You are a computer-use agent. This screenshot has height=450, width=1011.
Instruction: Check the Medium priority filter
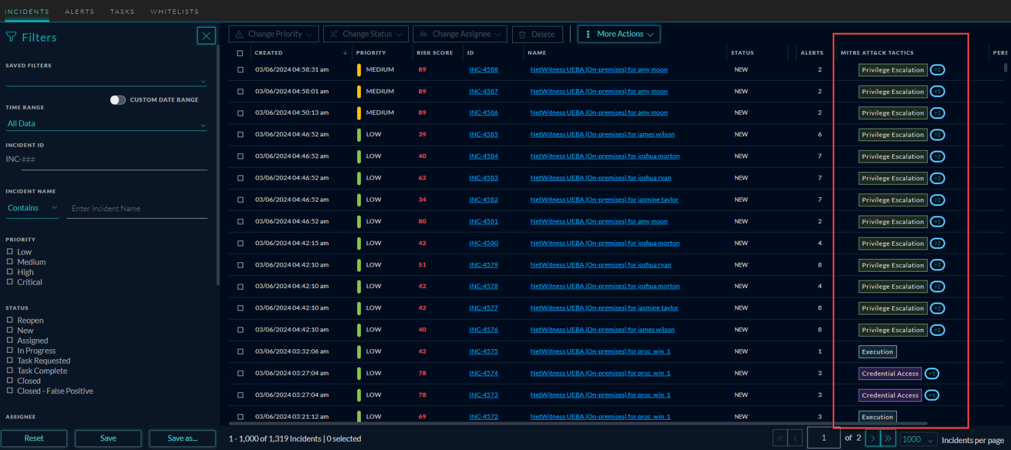click(x=9, y=262)
